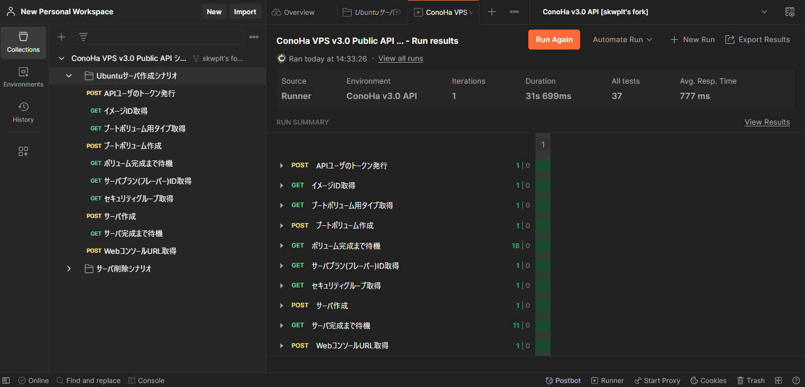Open Find and replace

pos(88,380)
